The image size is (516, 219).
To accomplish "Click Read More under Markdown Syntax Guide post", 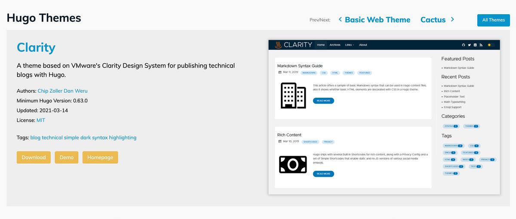I will click(x=323, y=101).
